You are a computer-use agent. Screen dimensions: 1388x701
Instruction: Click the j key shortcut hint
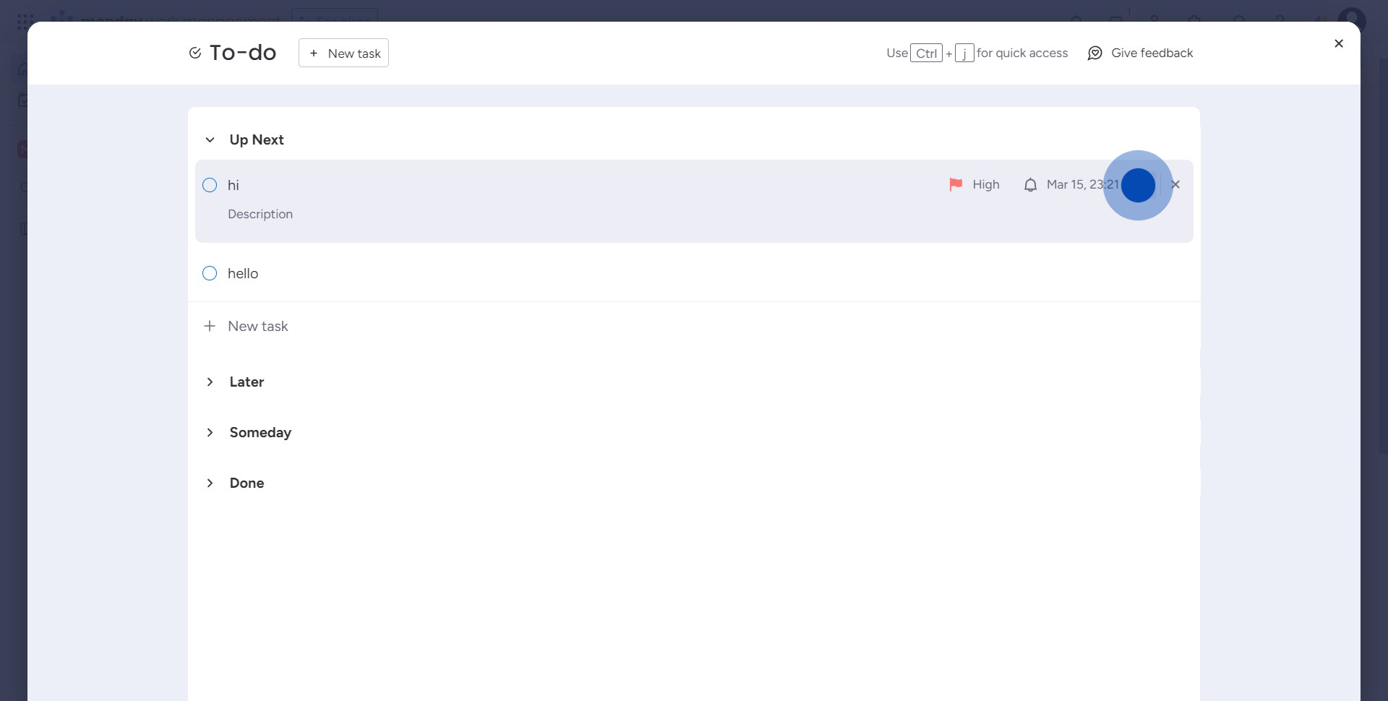point(964,53)
